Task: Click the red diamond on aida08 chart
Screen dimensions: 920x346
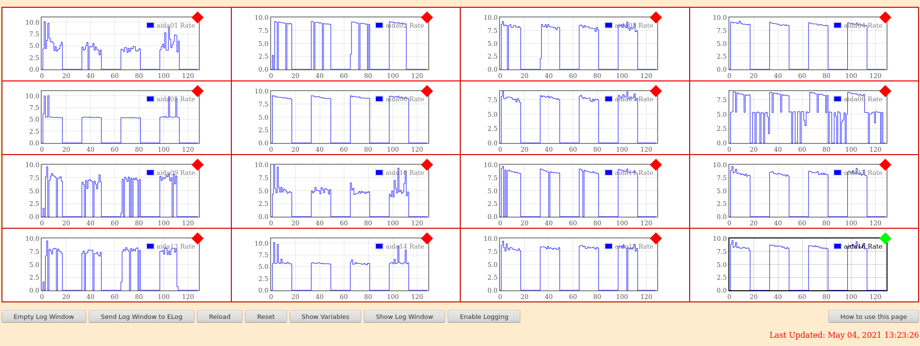Action: pos(885,91)
